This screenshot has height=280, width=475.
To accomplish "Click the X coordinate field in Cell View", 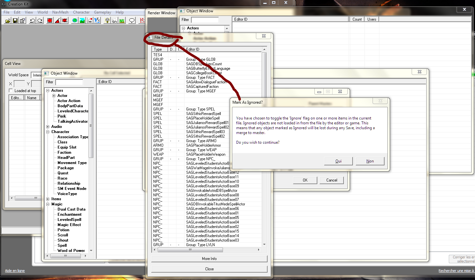I will point(19,84).
